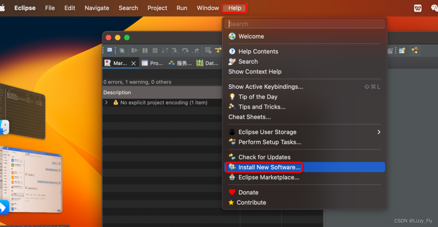Click the Step Into toolbar icon
438x227 pixels.
point(175,51)
